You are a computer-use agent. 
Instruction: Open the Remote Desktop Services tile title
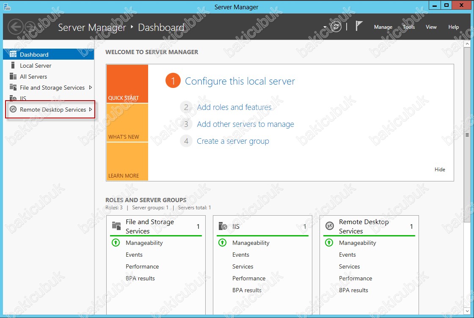coord(364,226)
